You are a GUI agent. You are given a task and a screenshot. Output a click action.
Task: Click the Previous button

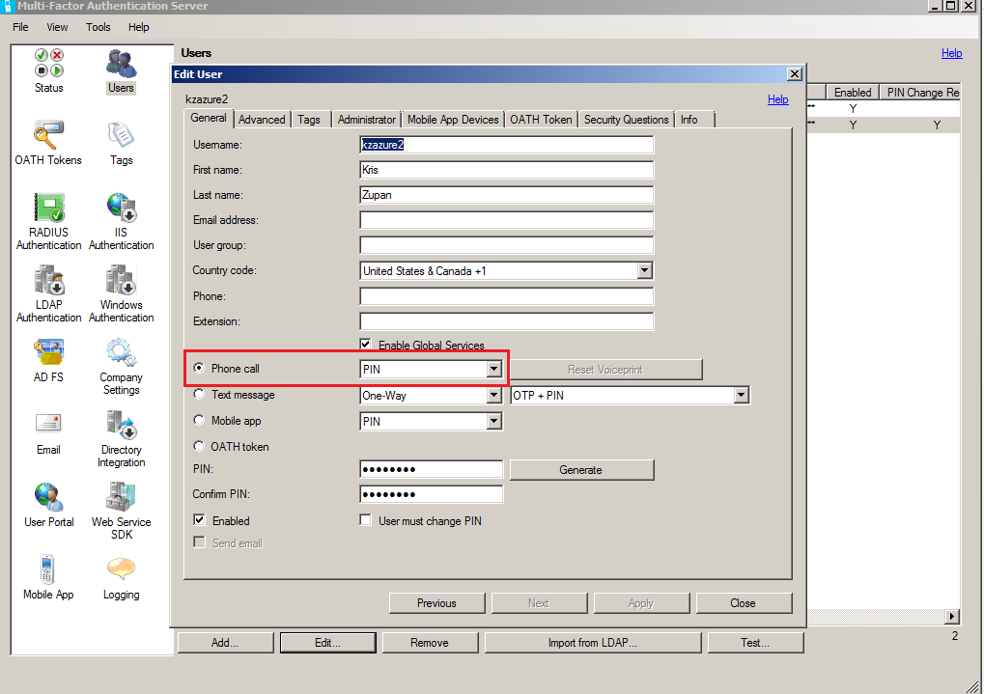click(x=436, y=603)
